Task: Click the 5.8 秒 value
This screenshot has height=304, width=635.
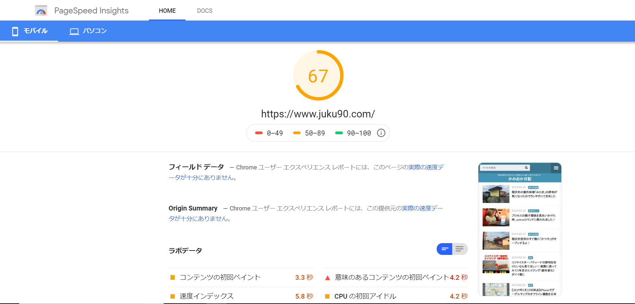Action: [x=304, y=296]
